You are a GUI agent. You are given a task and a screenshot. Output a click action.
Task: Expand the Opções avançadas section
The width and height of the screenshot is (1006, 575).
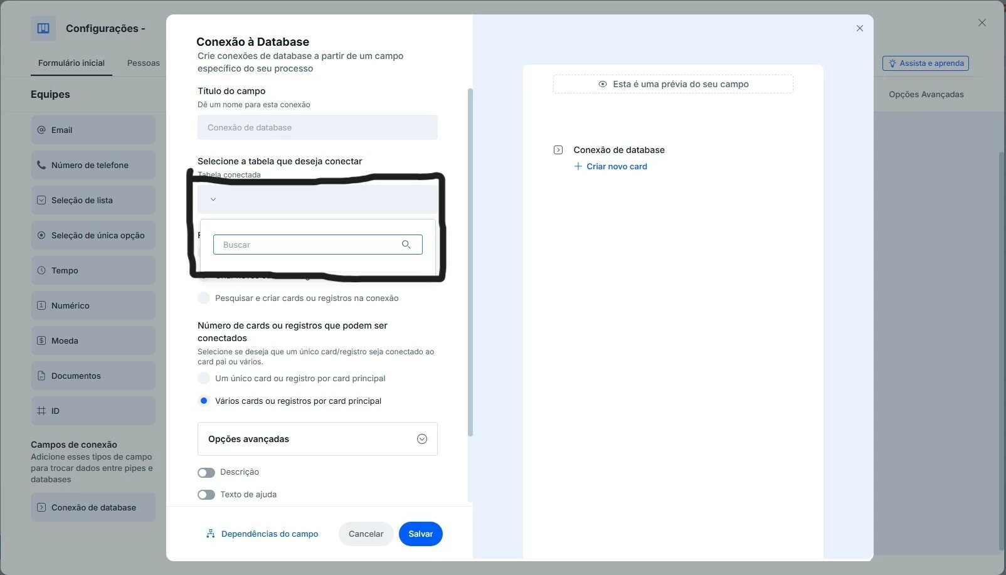pyautogui.click(x=317, y=439)
